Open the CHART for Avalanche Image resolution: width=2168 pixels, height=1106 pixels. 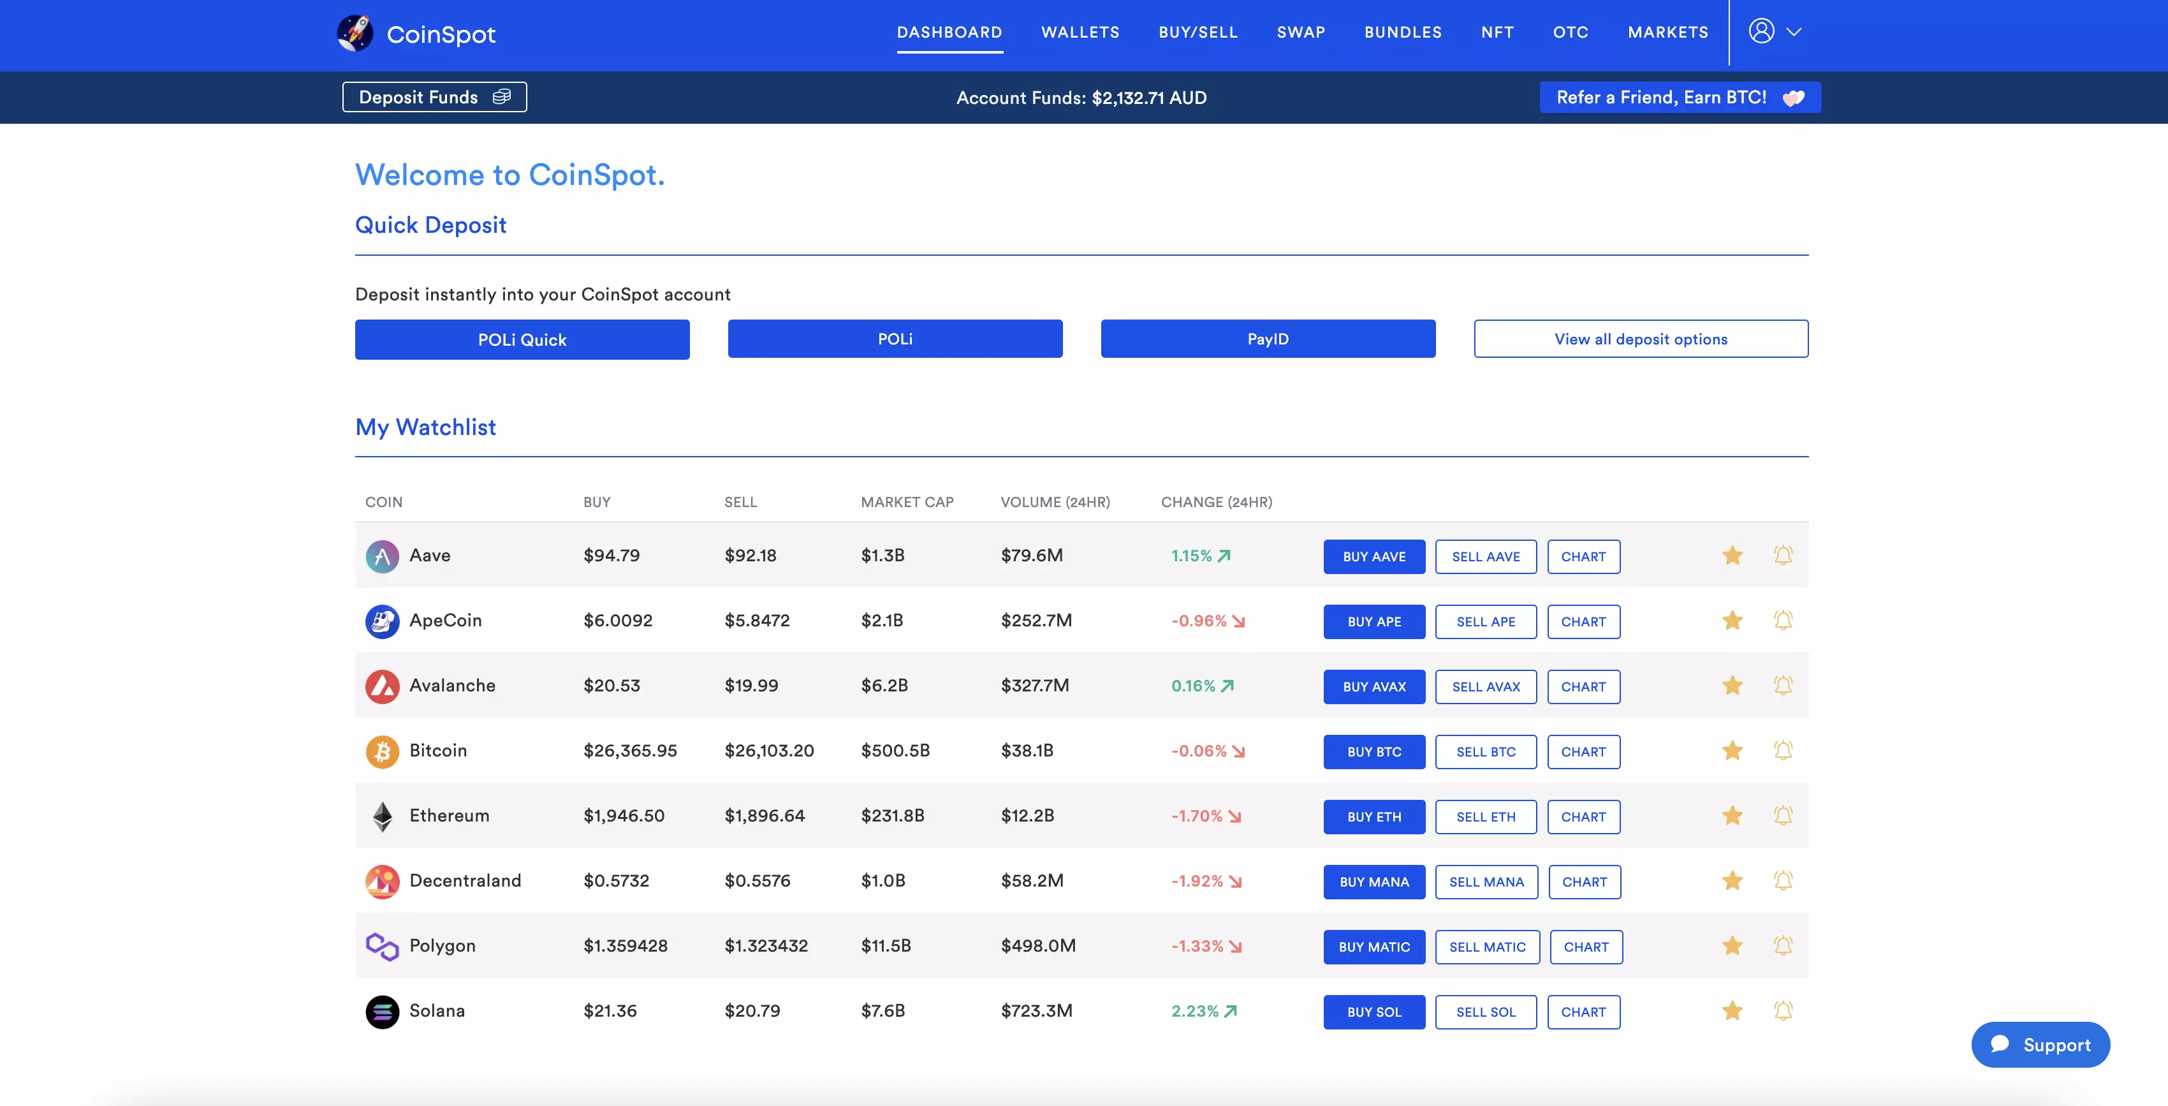(x=1583, y=686)
